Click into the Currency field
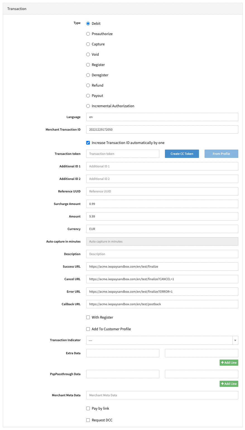 pyautogui.click(x=162, y=229)
